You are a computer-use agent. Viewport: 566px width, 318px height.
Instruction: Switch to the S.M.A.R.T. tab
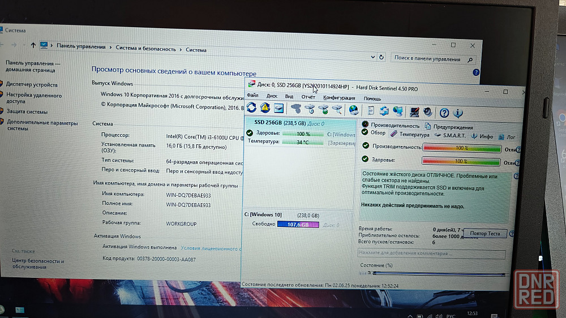coord(450,135)
